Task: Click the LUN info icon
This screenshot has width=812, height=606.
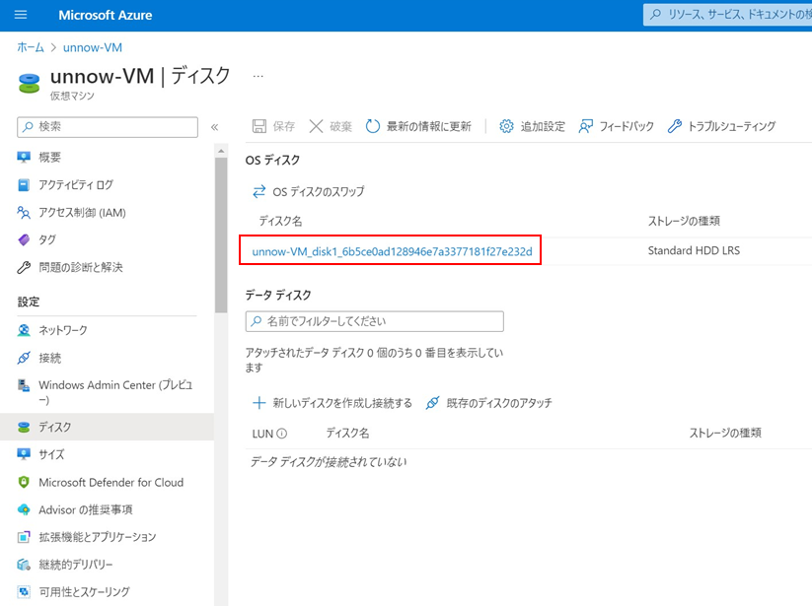Action: pyautogui.click(x=282, y=434)
